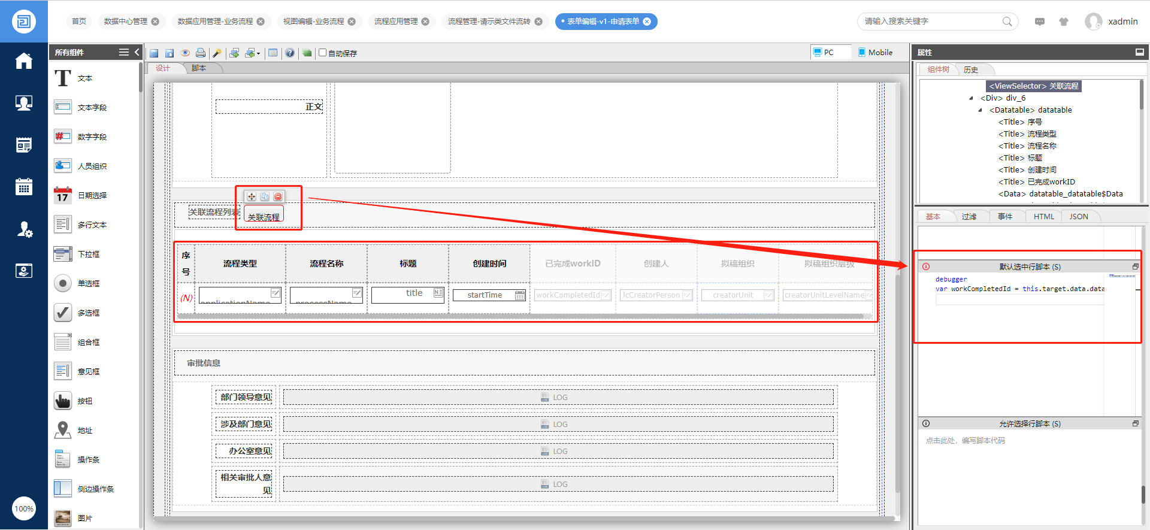The image size is (1150, 530).
Task: Open help via the question mark icon
Action: [290, 53]
